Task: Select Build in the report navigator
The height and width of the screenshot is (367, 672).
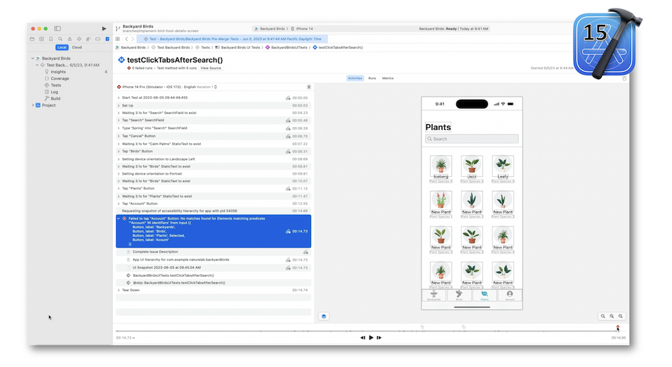Action: pyautogui.click(x=55, y=99)
